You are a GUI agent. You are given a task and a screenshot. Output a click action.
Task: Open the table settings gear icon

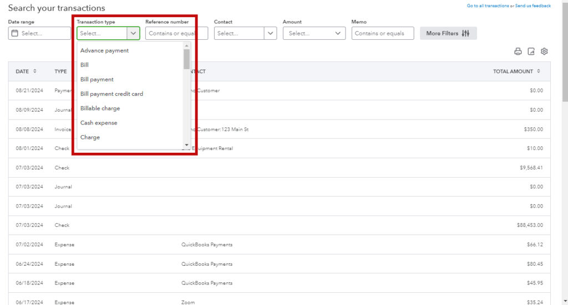point(544,51)
